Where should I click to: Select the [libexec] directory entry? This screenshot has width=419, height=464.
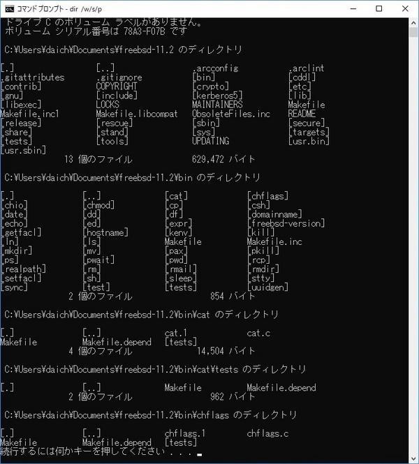click(21, 105)
